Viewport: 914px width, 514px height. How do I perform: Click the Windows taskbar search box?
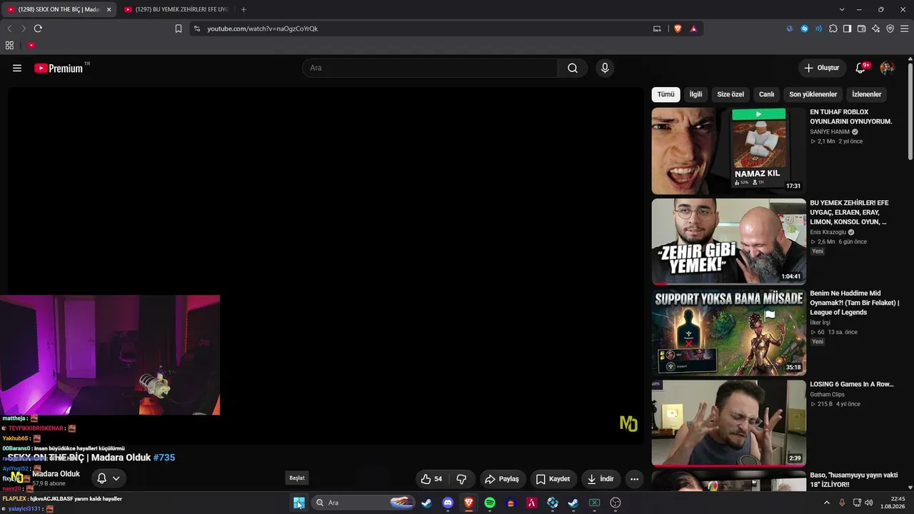364,503
